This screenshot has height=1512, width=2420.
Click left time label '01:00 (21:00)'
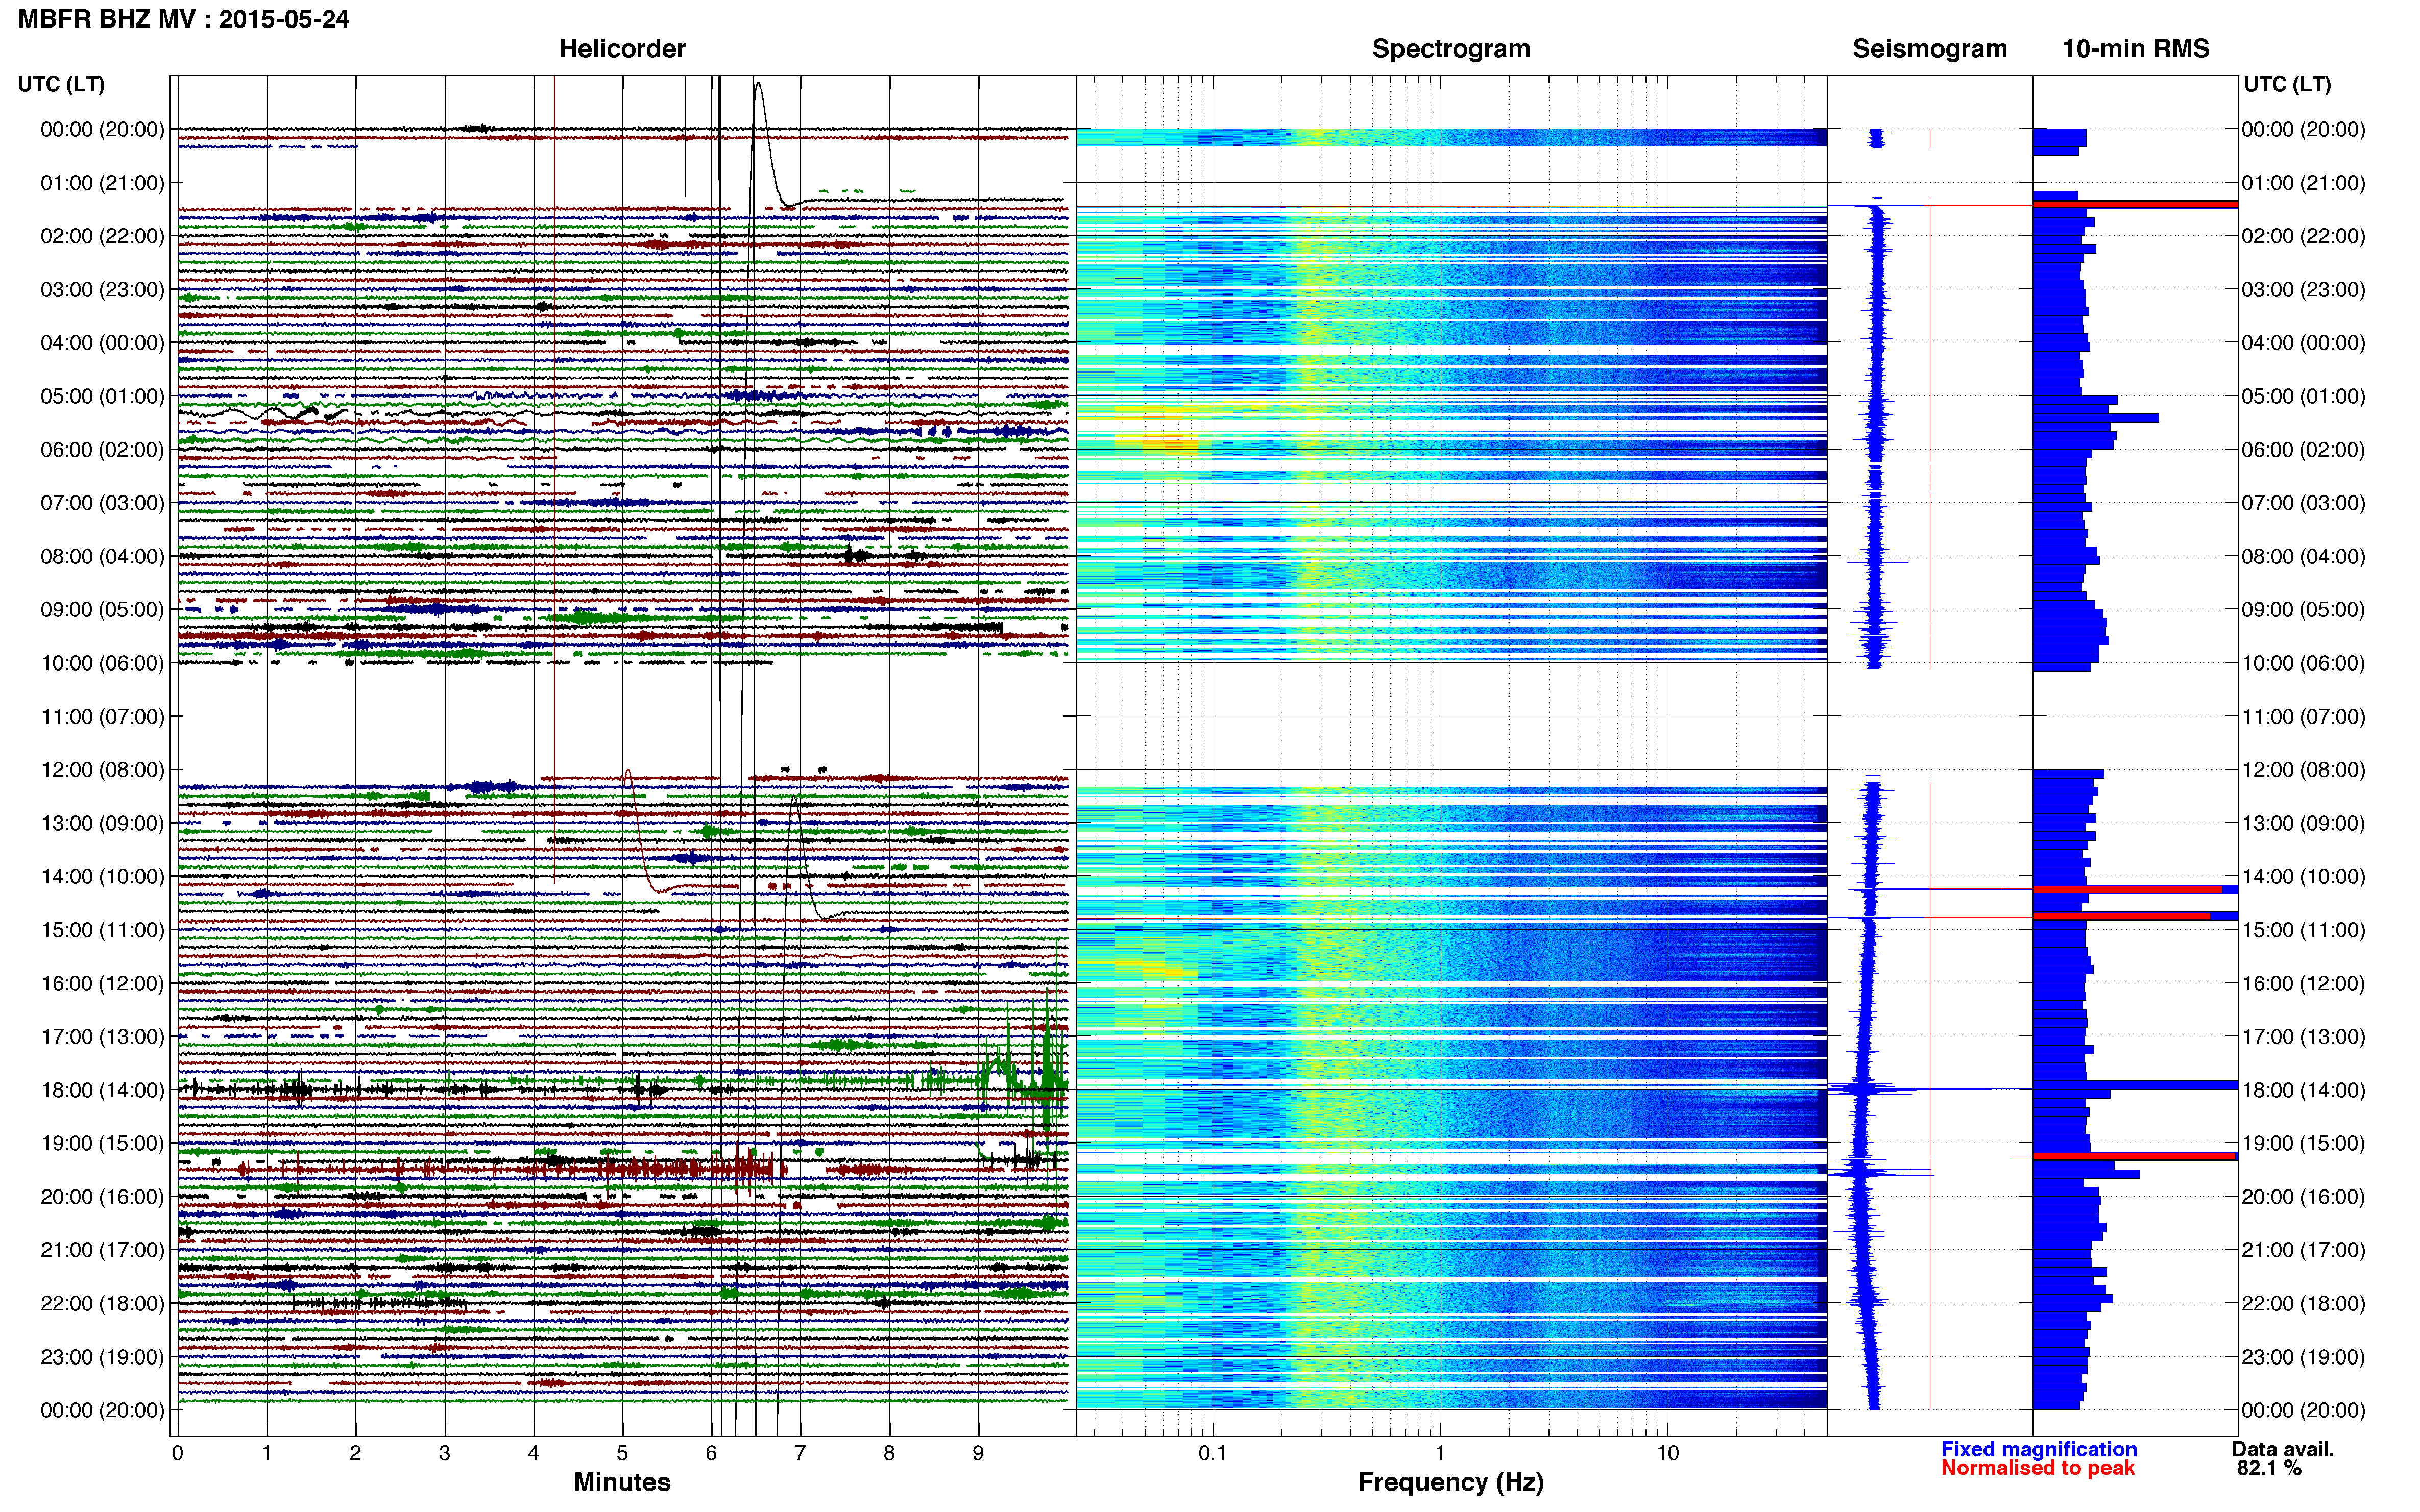point(102,183)
